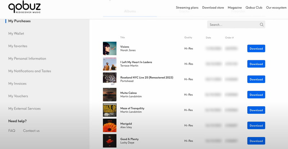
Task: Click Visions album cover thumbnail
Action: 110,48
